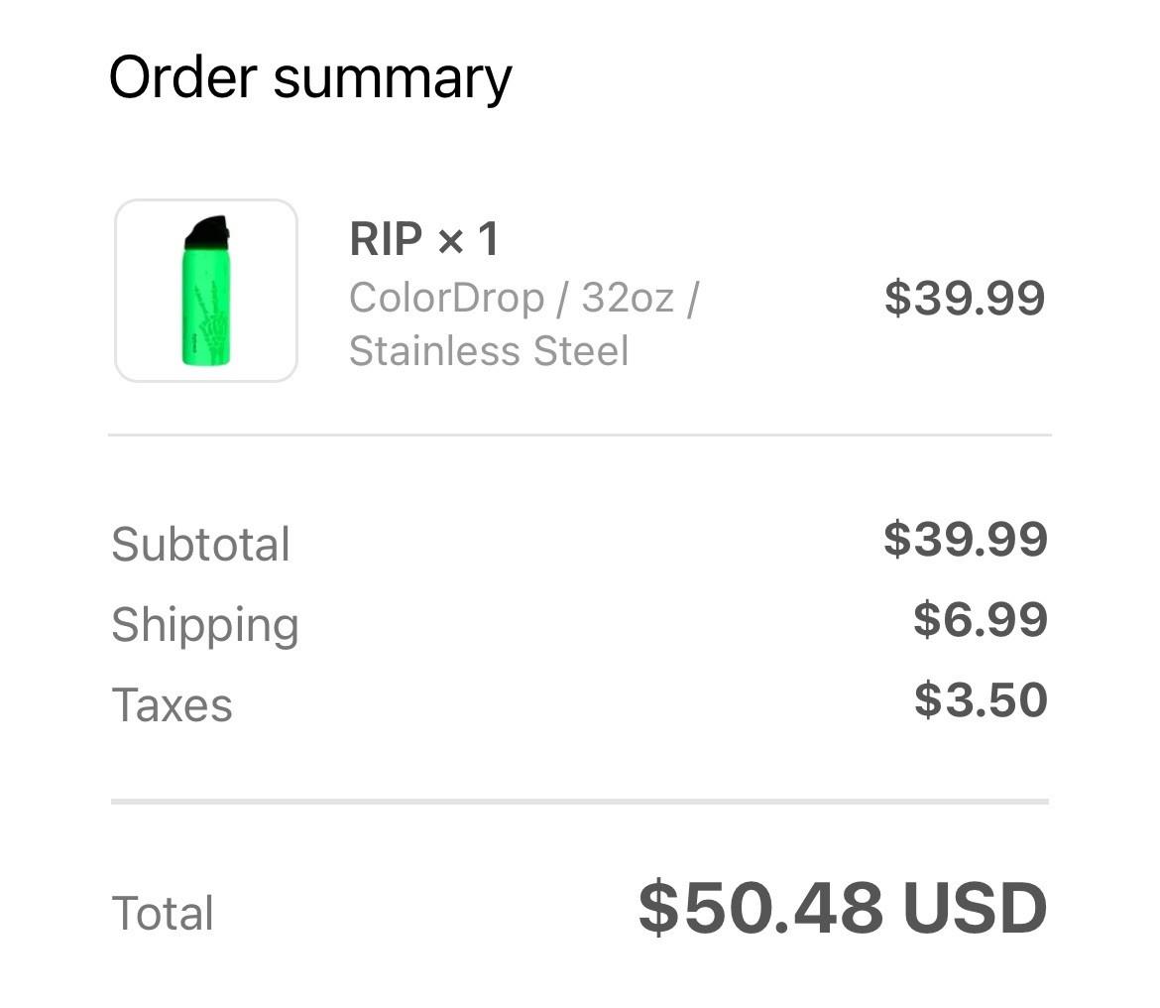The height and width of the screenshot is (1008, 1160).
Task: Click the "Stainless Steel" material text
Action: click(489, 351)
